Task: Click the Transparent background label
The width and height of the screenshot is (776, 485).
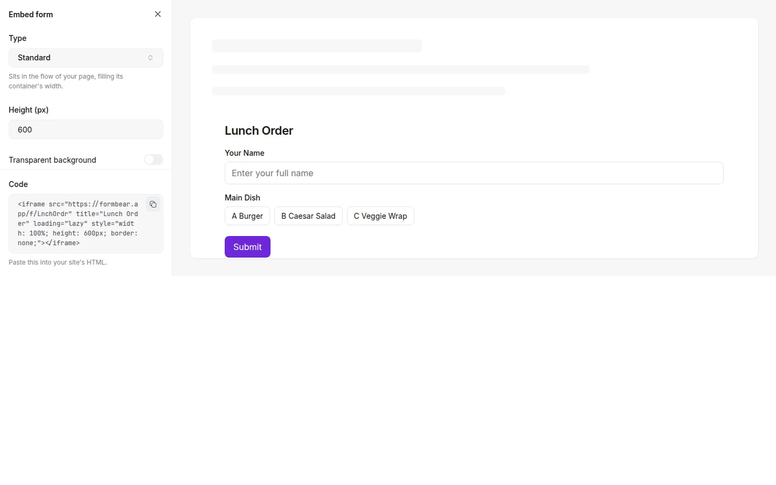Action: coord(52,160)
